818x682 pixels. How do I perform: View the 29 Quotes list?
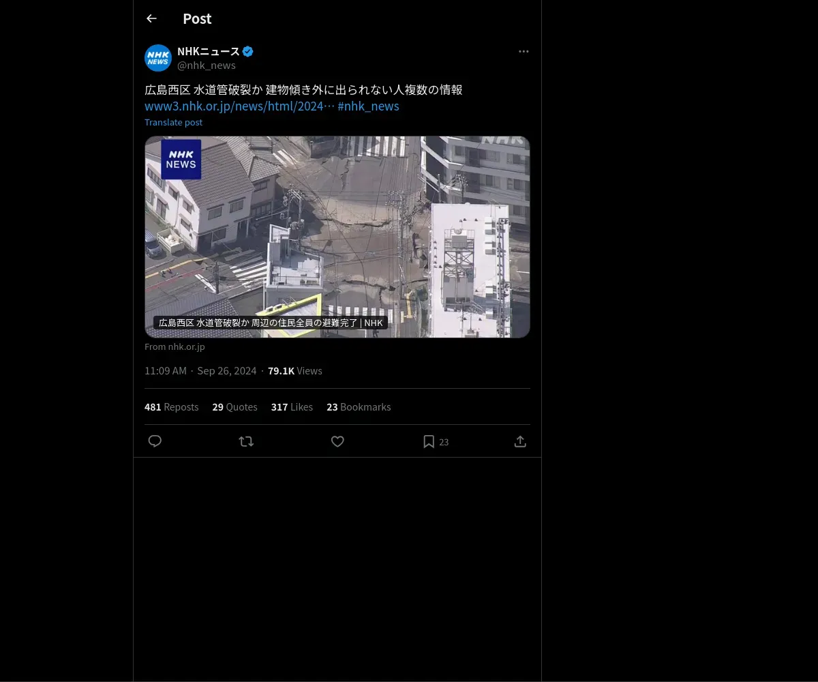[x=234, y=406]
